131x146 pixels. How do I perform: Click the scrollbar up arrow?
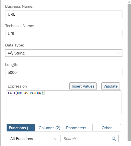tap(129, 2)
